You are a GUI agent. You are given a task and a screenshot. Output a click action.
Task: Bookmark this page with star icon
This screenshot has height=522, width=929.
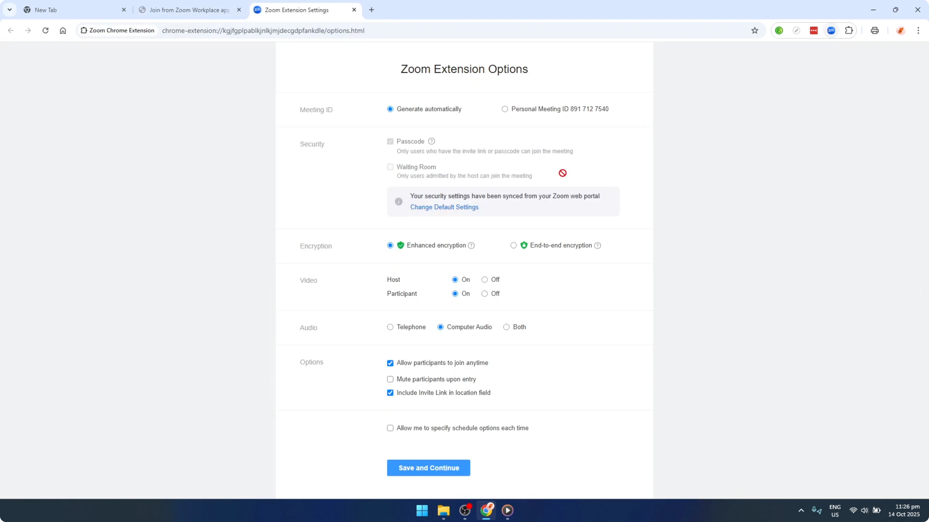[x=755, y=31]
